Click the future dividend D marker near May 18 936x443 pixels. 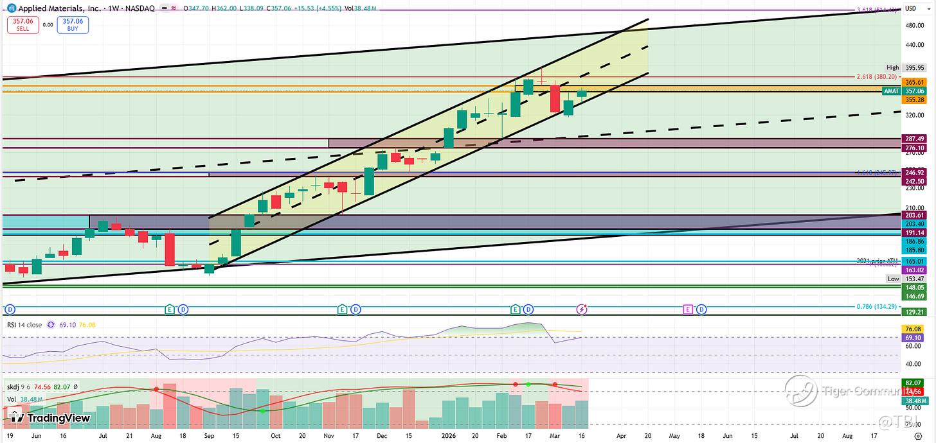(701, 309)
